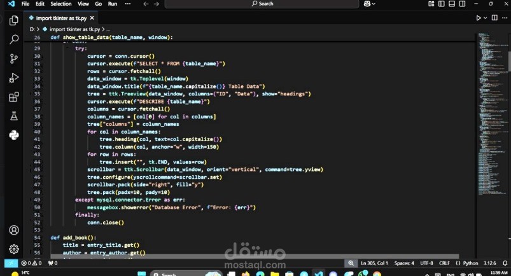Expand the Copilot dropdown chevron
511x276 pixels.
pos(374,4)
